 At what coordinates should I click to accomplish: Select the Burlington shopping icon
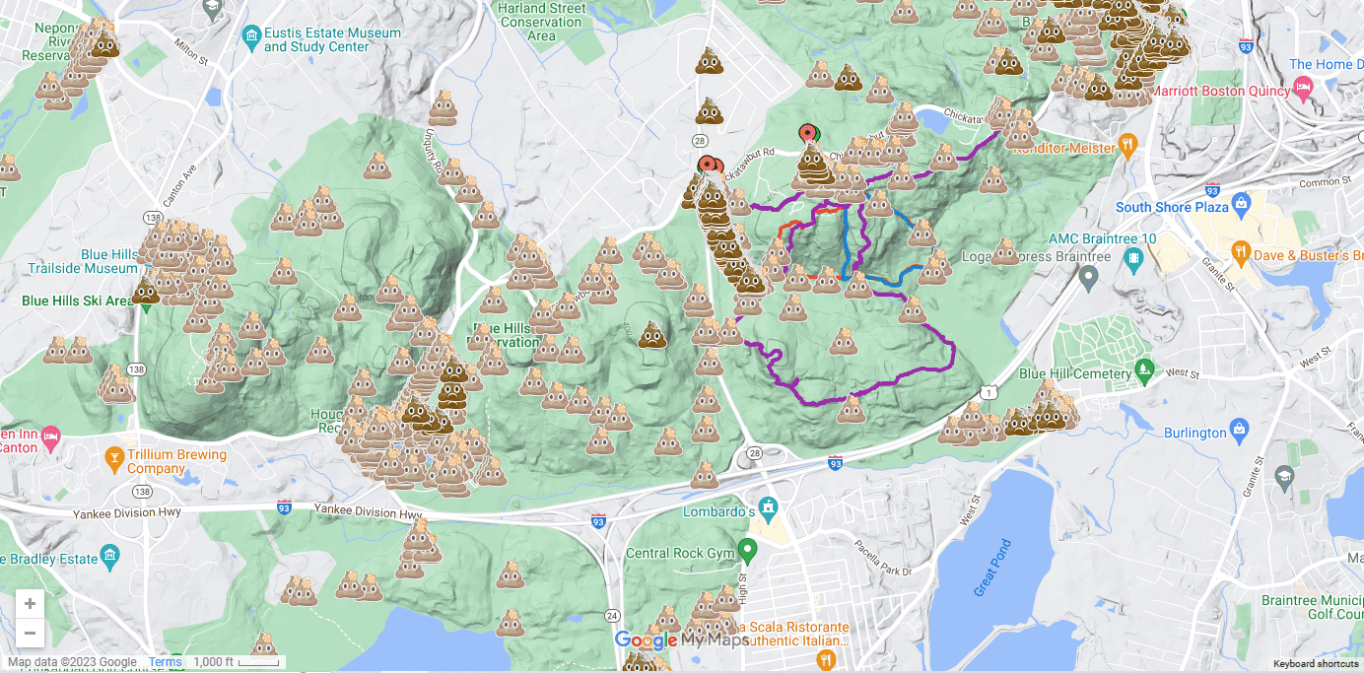click(x=1240, y=430)
